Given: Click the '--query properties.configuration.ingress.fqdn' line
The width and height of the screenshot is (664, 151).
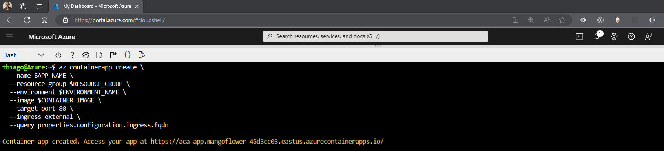Looking at the screenshot, I should point(89,125).
